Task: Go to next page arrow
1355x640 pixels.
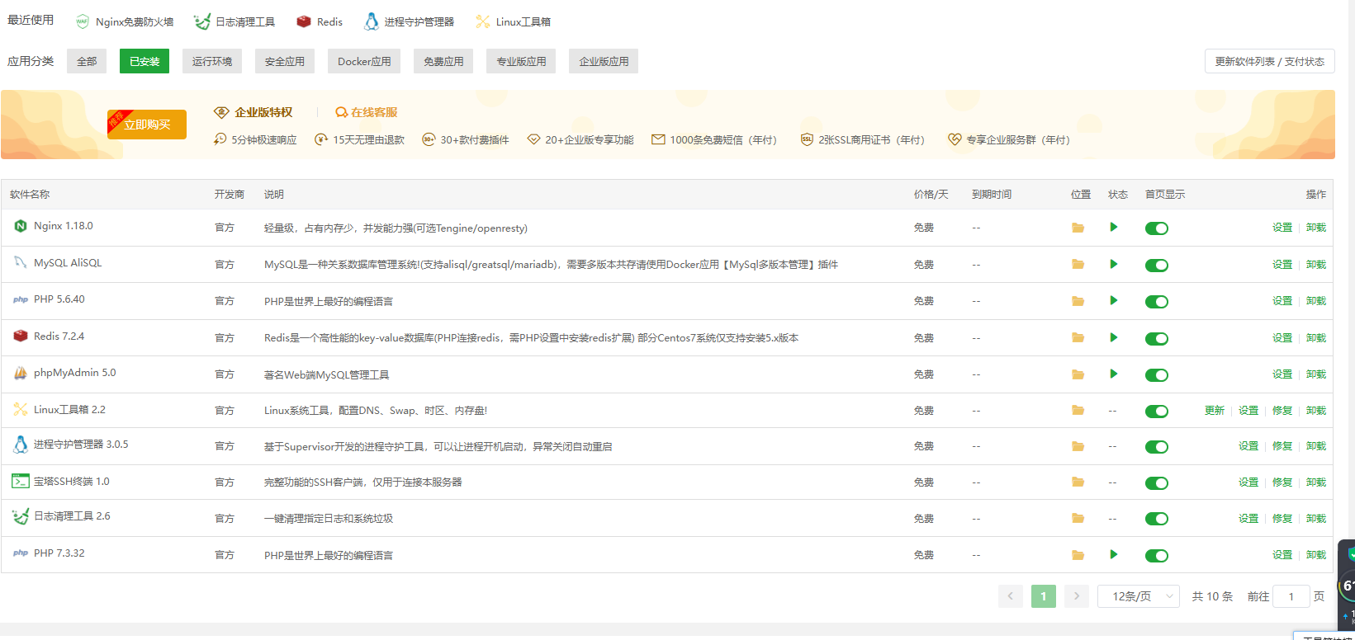Action: click(1077, 596)
